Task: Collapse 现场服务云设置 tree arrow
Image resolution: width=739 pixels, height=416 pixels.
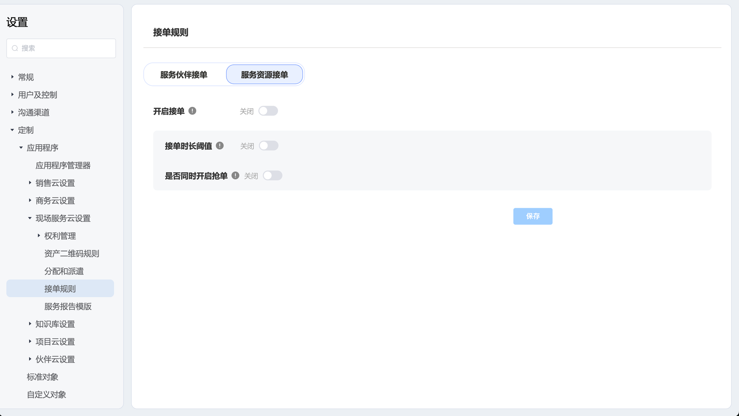Action: click(x=30, y=218)
